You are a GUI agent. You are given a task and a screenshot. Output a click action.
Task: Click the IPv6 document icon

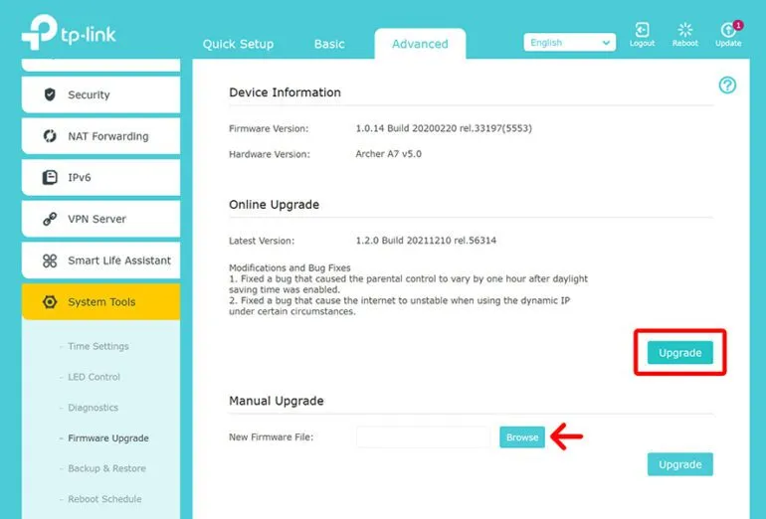click(x=50, y=177)
